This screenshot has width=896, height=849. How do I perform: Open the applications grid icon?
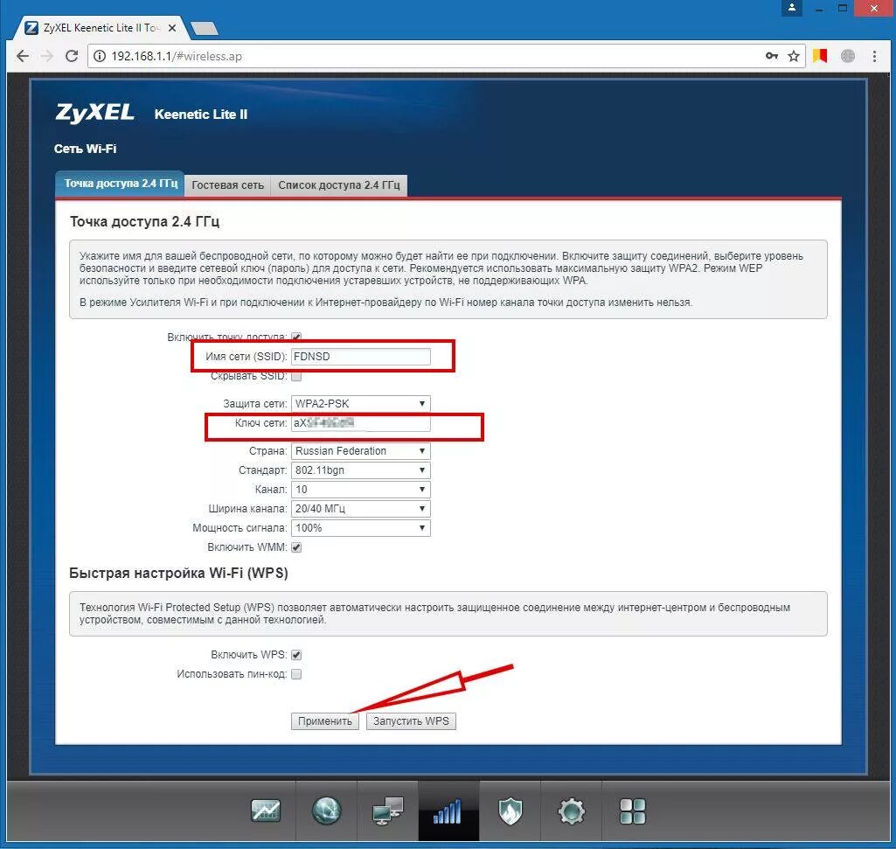pyautogui.click(x=633, y=811)
